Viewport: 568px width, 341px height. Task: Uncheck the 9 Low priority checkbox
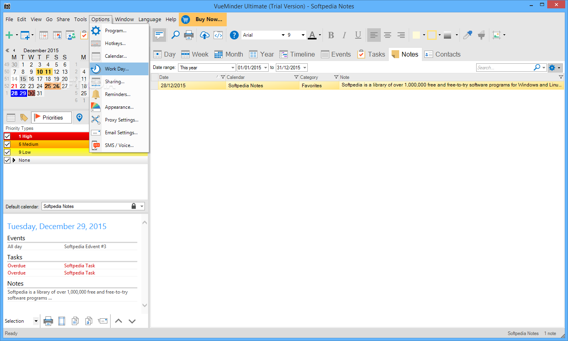pos(7,152)
